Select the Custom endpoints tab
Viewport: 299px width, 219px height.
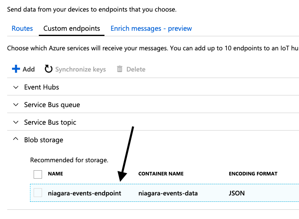pyautogui.click(x=72, y=28)
